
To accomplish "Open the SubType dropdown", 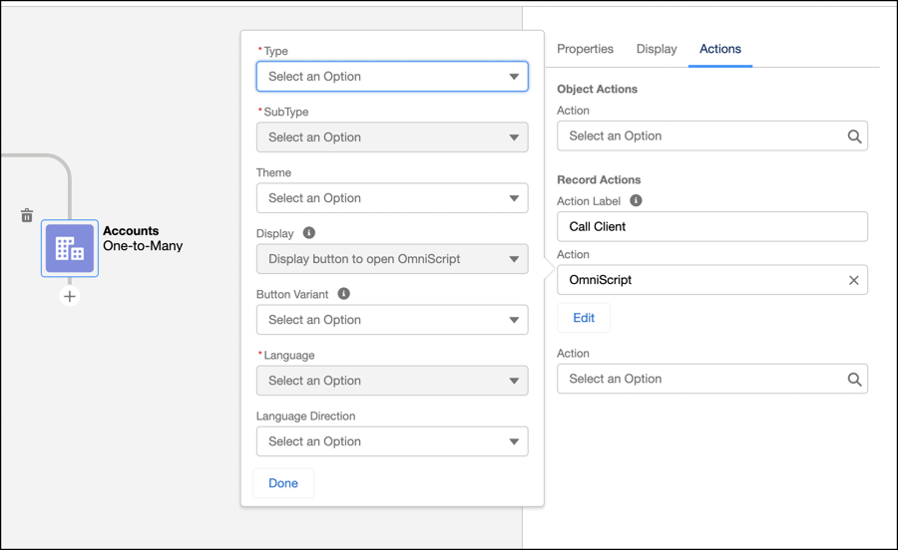I will click(392, 137).
